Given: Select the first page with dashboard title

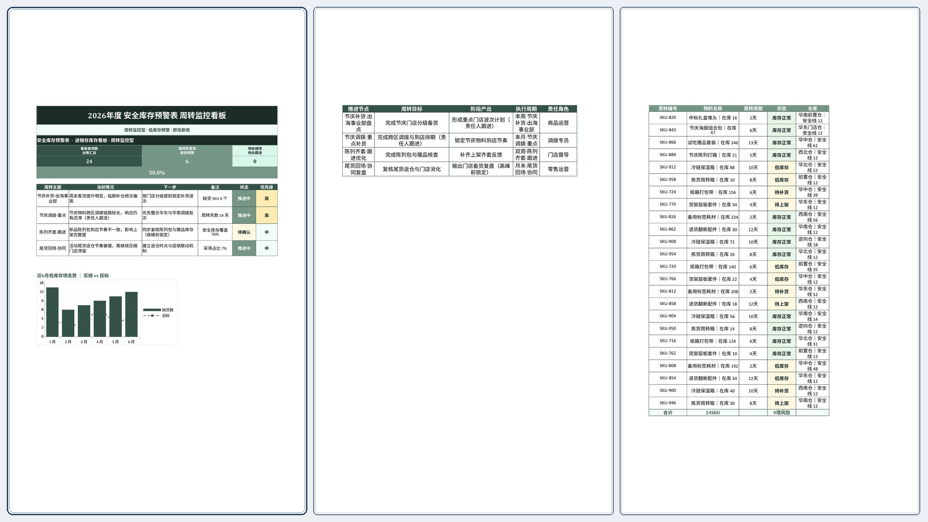Looking at the screenshot, I should (x=157, y=261).
